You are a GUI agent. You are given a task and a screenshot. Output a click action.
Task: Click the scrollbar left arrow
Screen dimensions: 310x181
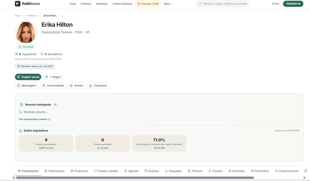point(14,178)
